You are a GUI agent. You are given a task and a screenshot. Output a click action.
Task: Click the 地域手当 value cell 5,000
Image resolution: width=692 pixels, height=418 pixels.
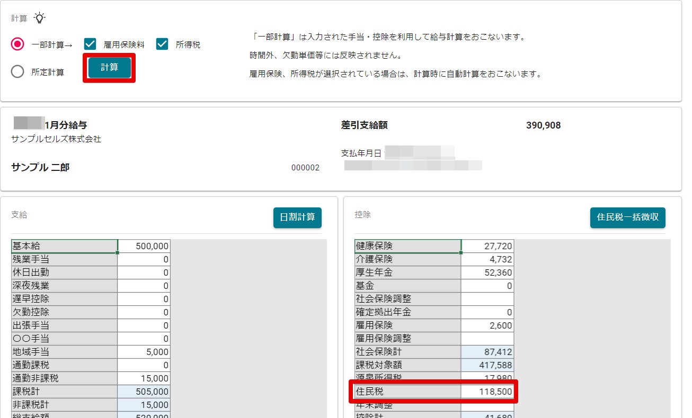click(144, 352)
